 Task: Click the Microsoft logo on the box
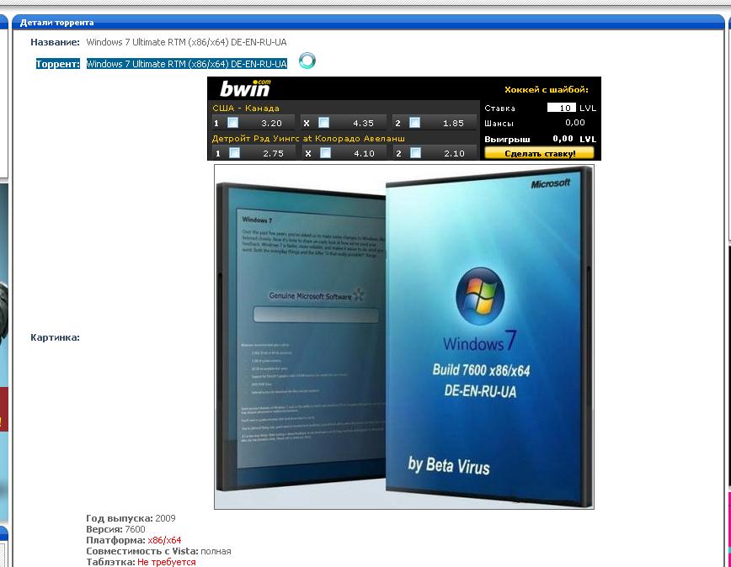(550, 183)
